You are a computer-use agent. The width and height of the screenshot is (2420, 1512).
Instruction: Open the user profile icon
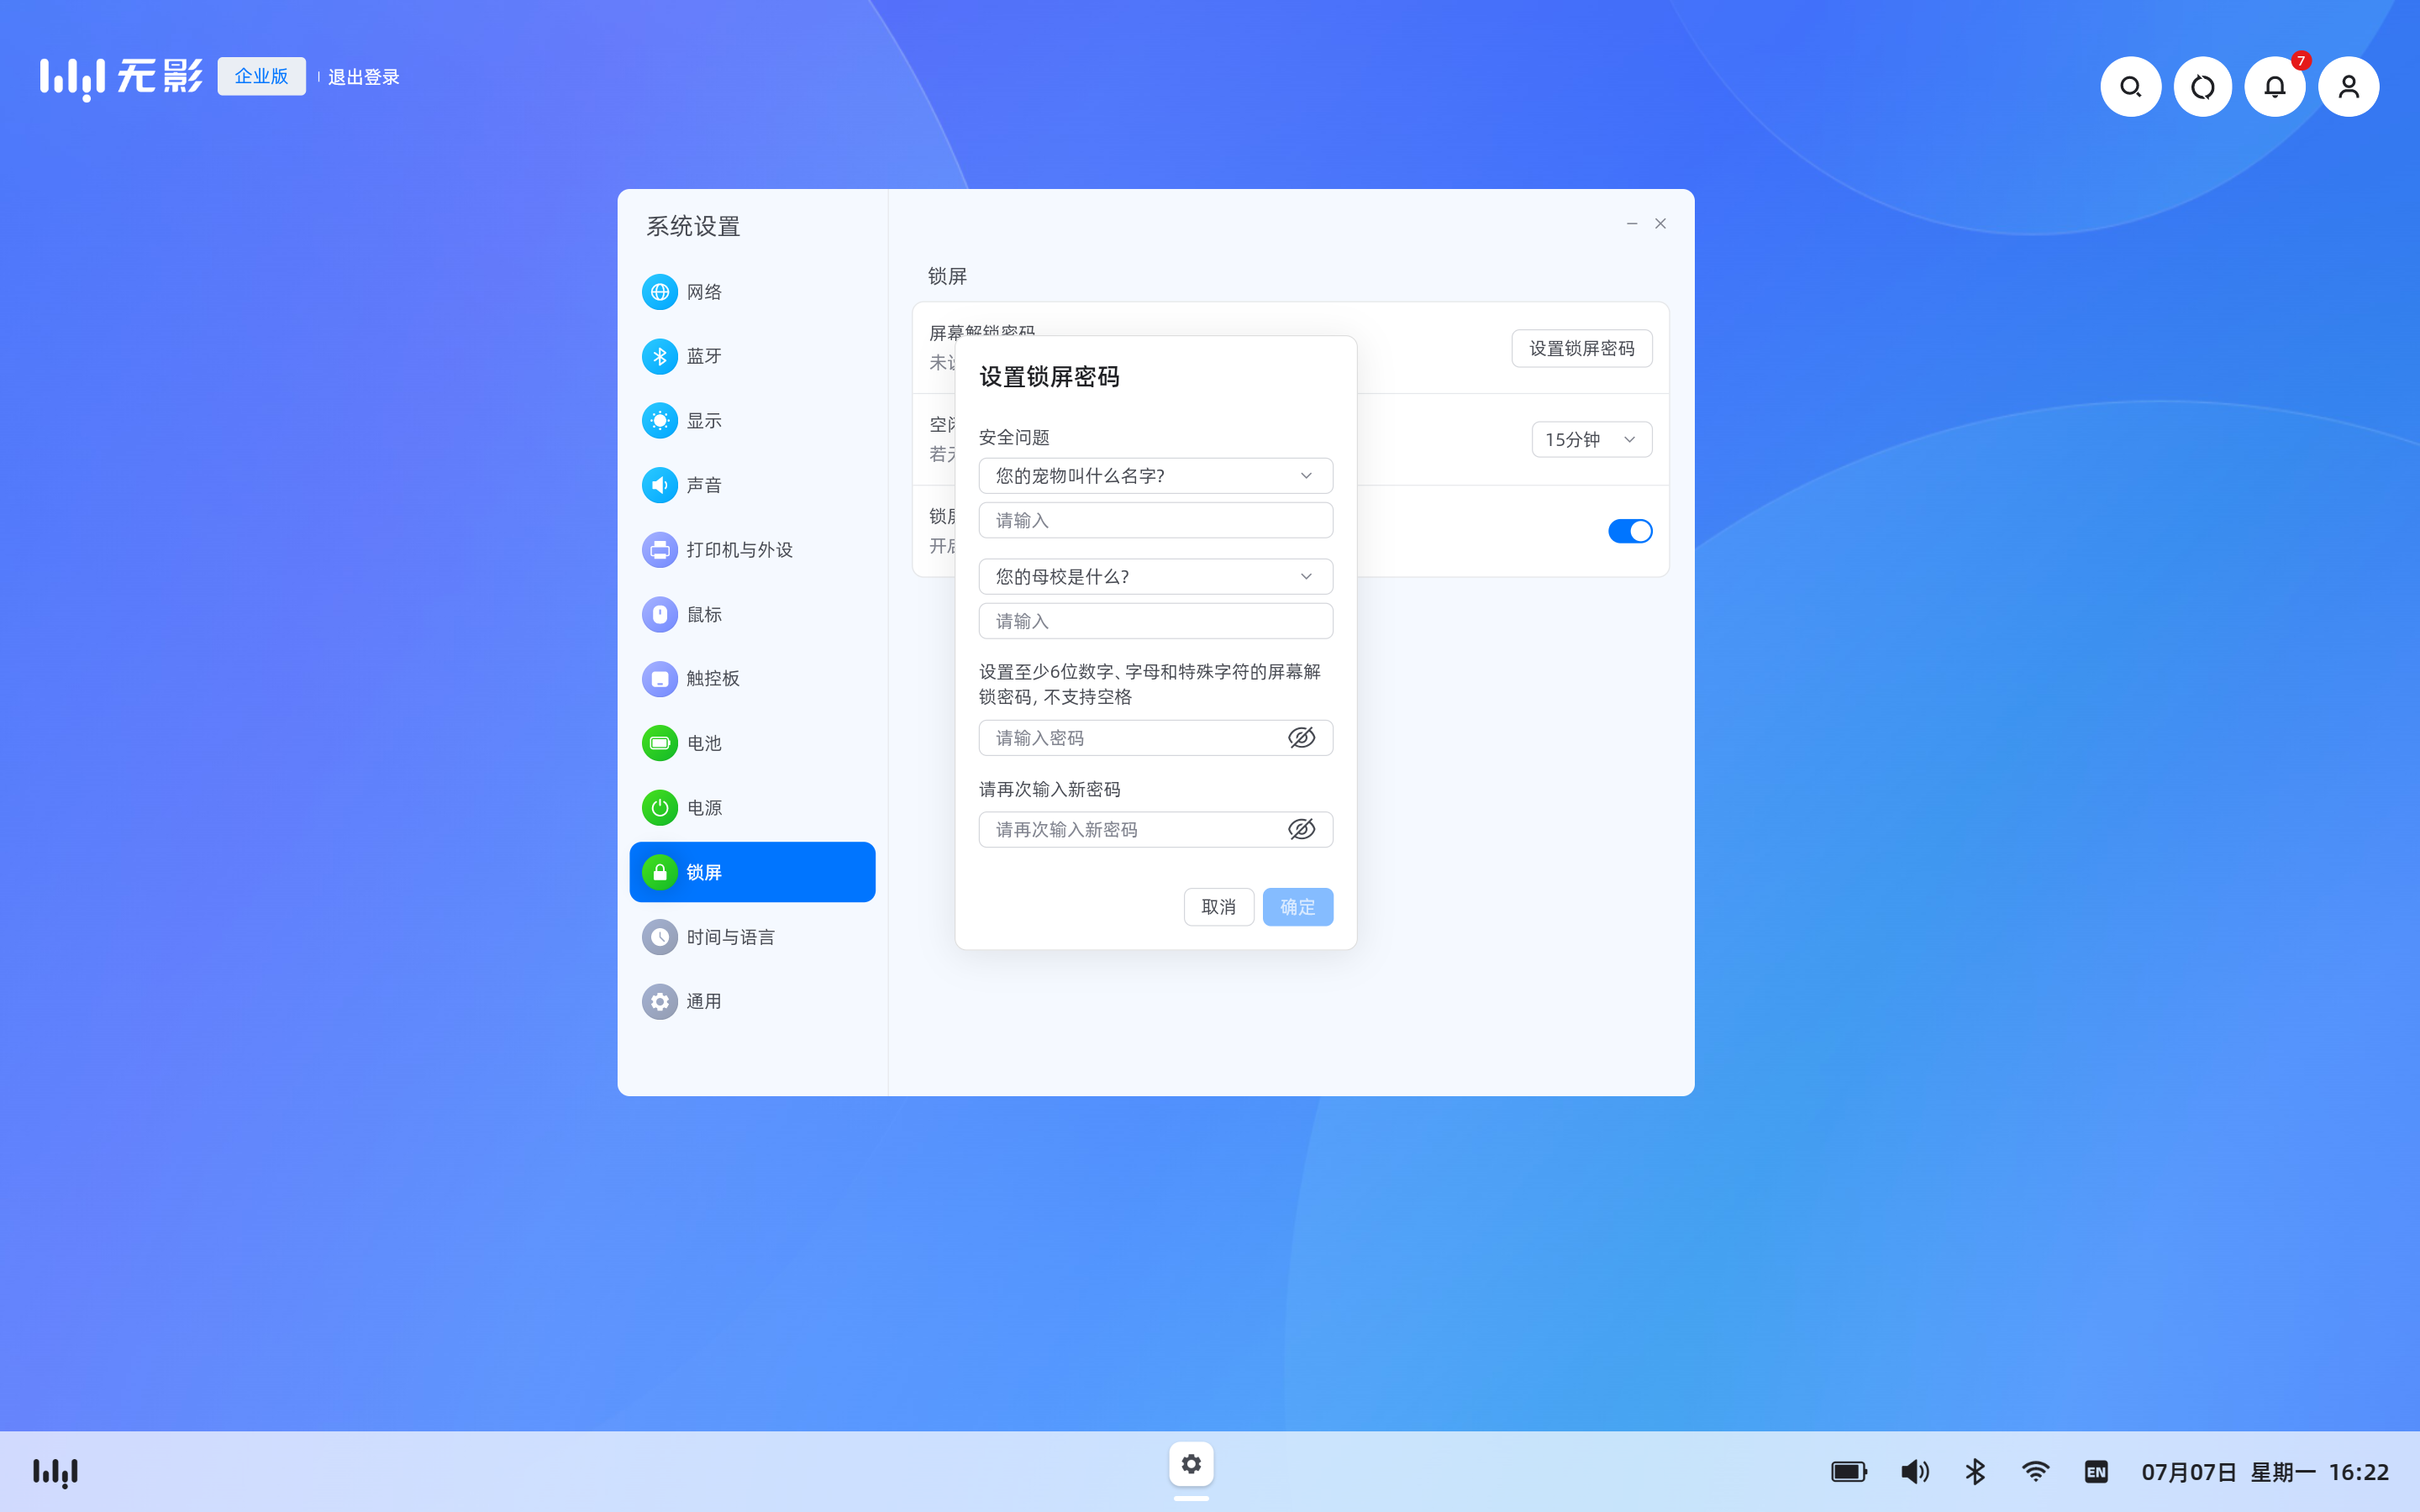click(2348, 87)
